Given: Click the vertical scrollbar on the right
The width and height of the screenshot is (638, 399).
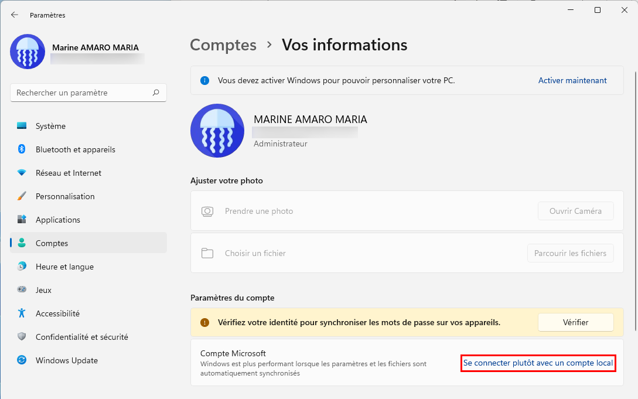Looking at the screenshot, I should click(635, 202).
